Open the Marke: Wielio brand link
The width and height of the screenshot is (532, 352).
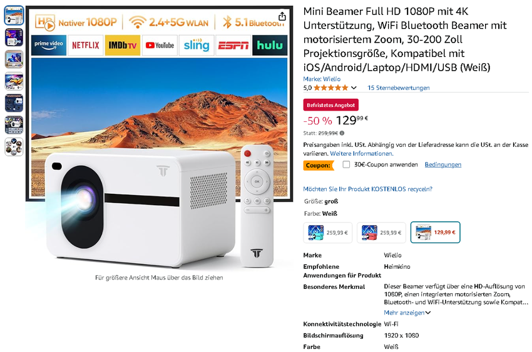click(322, 79)
